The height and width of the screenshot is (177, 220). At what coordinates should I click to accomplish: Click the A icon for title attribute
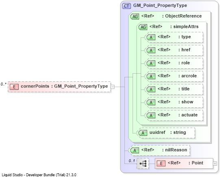[x=151, y=90]
